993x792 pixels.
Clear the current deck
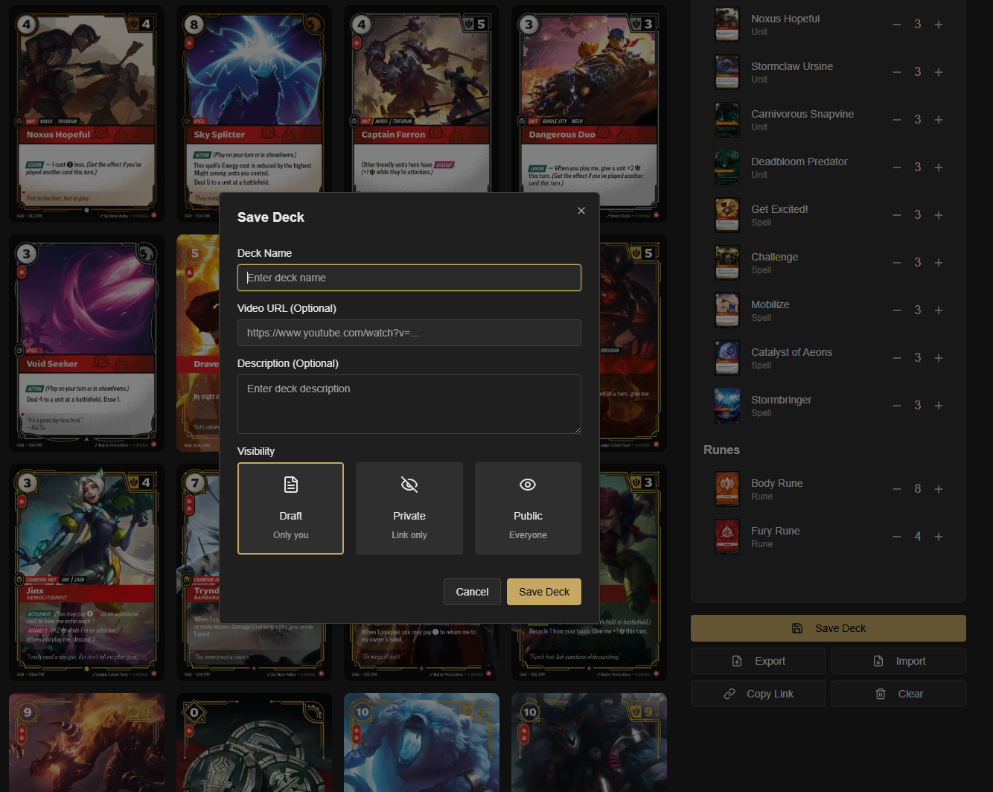point(898,694)
